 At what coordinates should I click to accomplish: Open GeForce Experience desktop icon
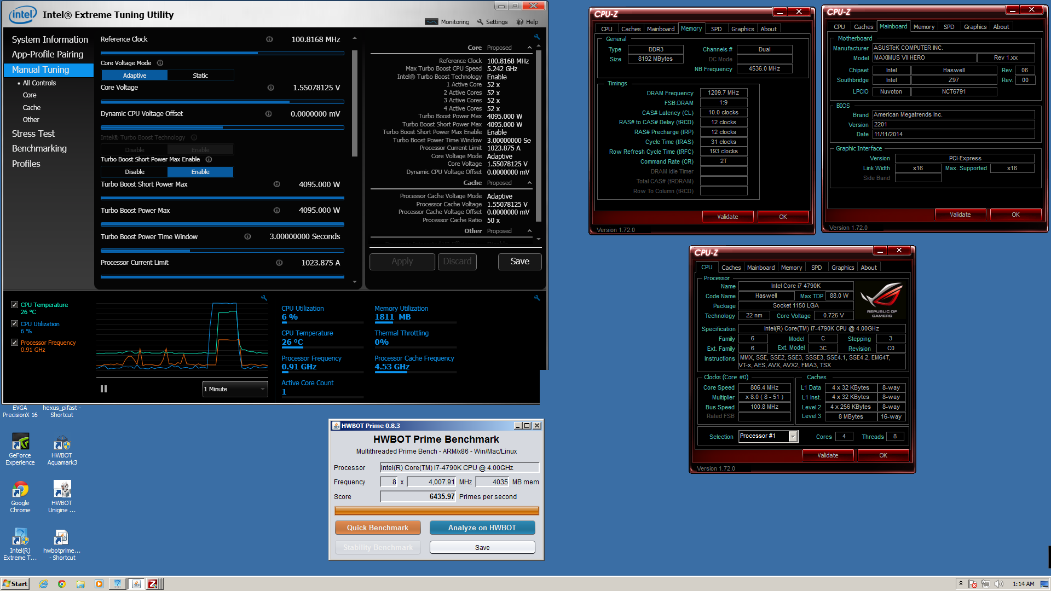coord(20,449)
